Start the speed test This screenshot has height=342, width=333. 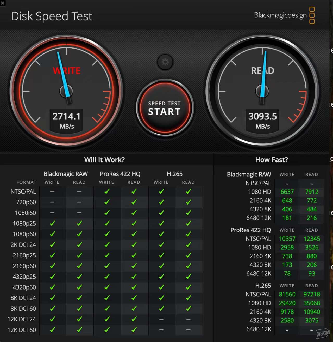(x=165, y=108)
